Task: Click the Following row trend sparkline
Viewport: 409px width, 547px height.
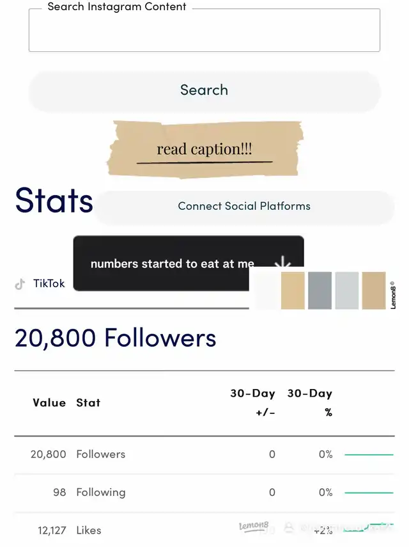Action: tap(369, 493)
